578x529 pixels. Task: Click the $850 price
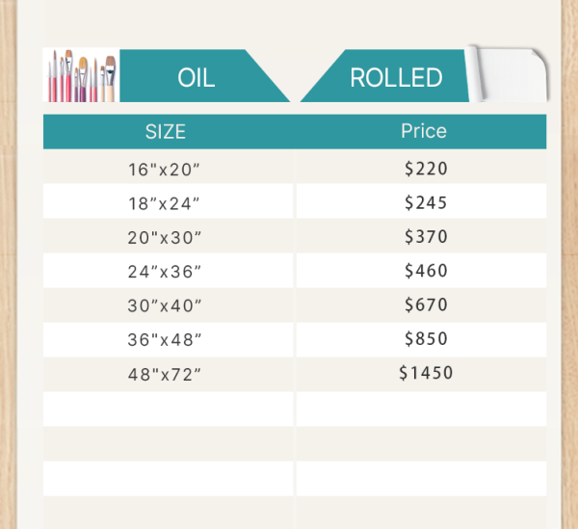[x=426, y=339]
